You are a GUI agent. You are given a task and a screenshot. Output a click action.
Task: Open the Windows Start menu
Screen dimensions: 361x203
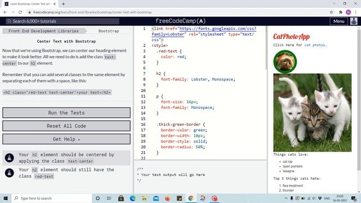pyautogui.click(x=6, y=198)
